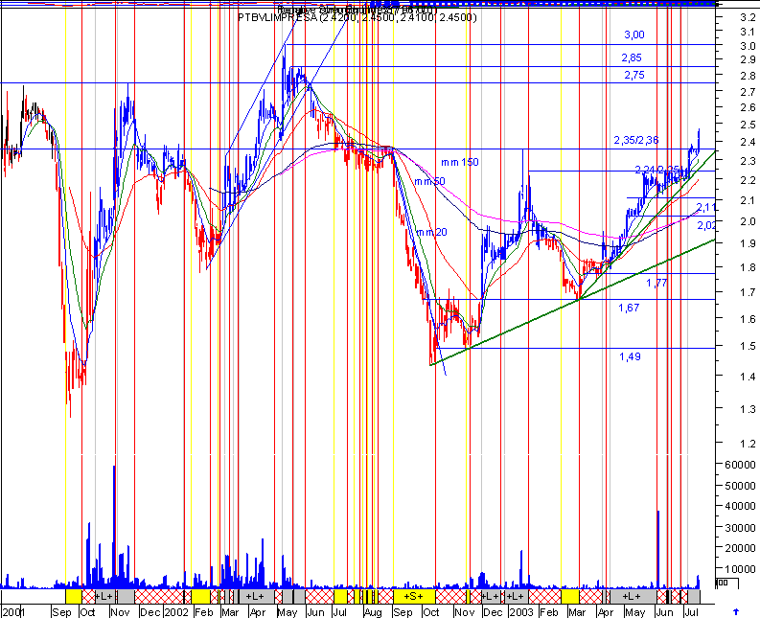Click the 10000 value on volume axis
This screenshot has width=760, height=618.
point(740,569)
